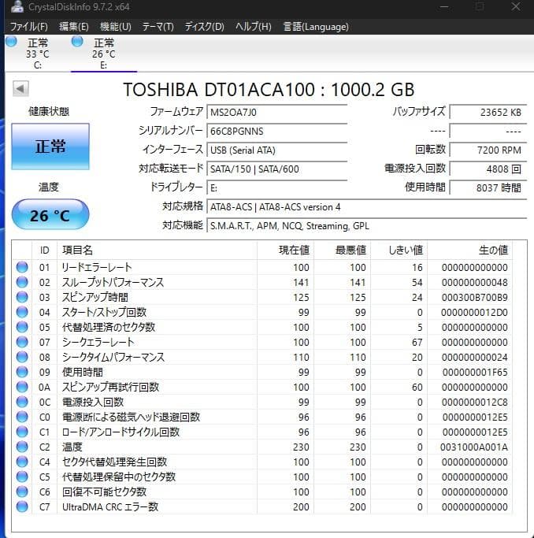
Task: Click the power-on hours value 8037 時間
Action: [488, 187]
